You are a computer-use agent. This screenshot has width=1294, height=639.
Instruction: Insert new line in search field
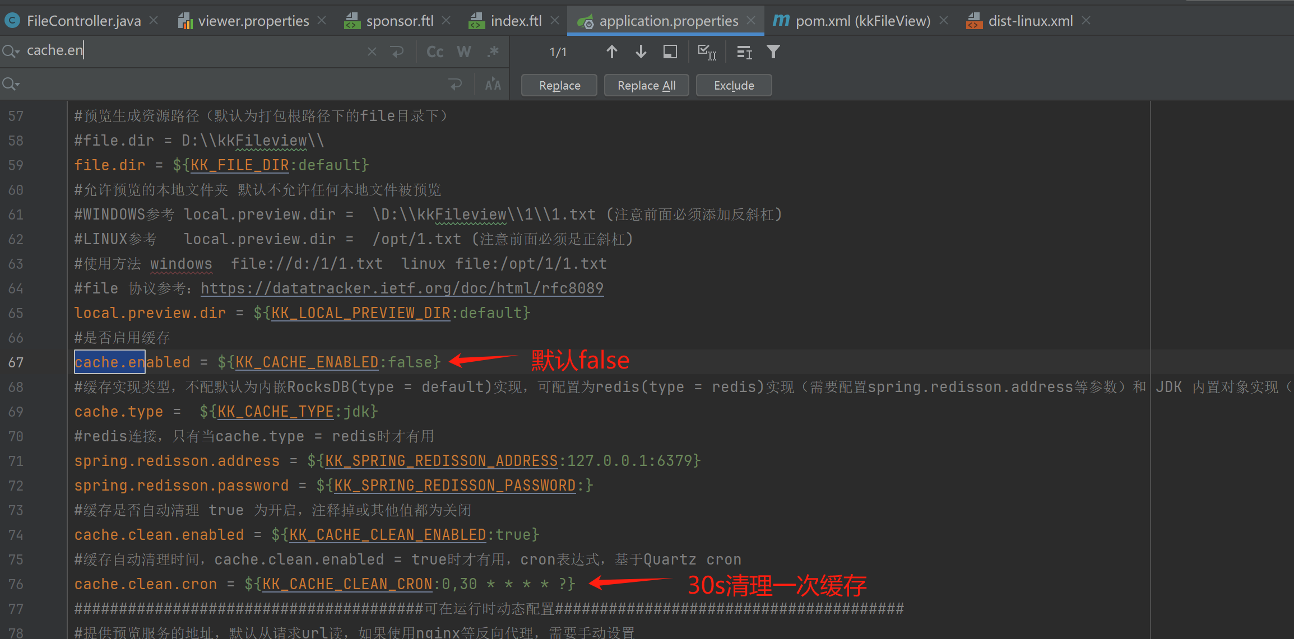(x=397, y=52)
